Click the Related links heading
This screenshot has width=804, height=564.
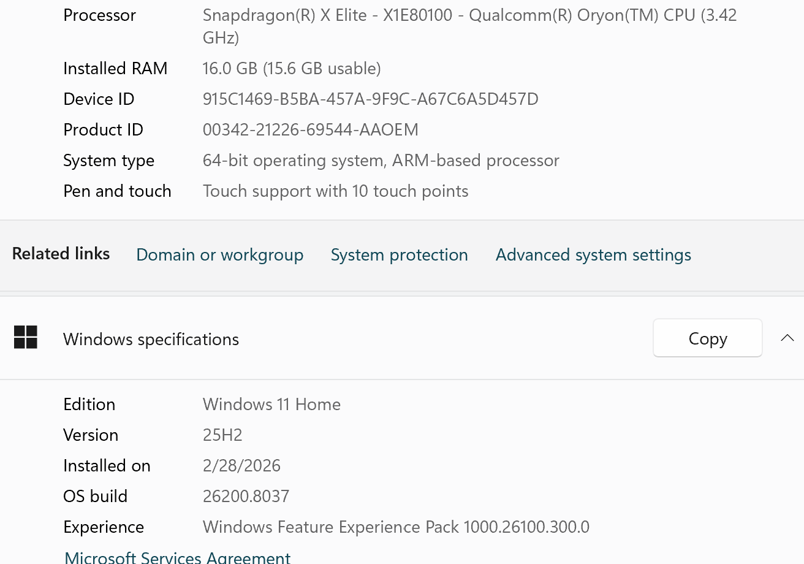point(61,253)
